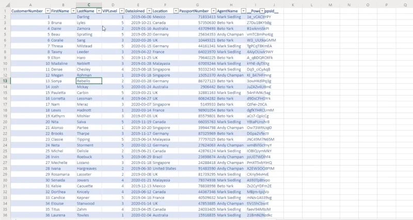Select the Tipping cell
Screen dimensions: 413x220
click(x=89, y=139)
